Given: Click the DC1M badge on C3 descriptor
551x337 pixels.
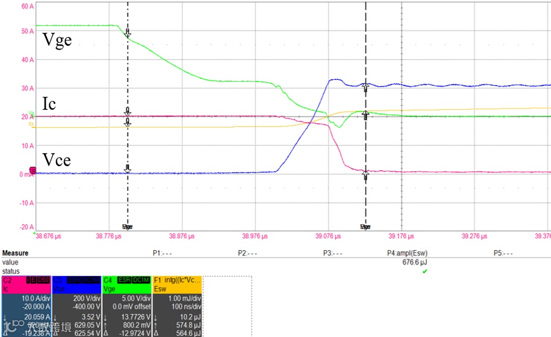Looking at the screenshot, I should pos(91,280).
